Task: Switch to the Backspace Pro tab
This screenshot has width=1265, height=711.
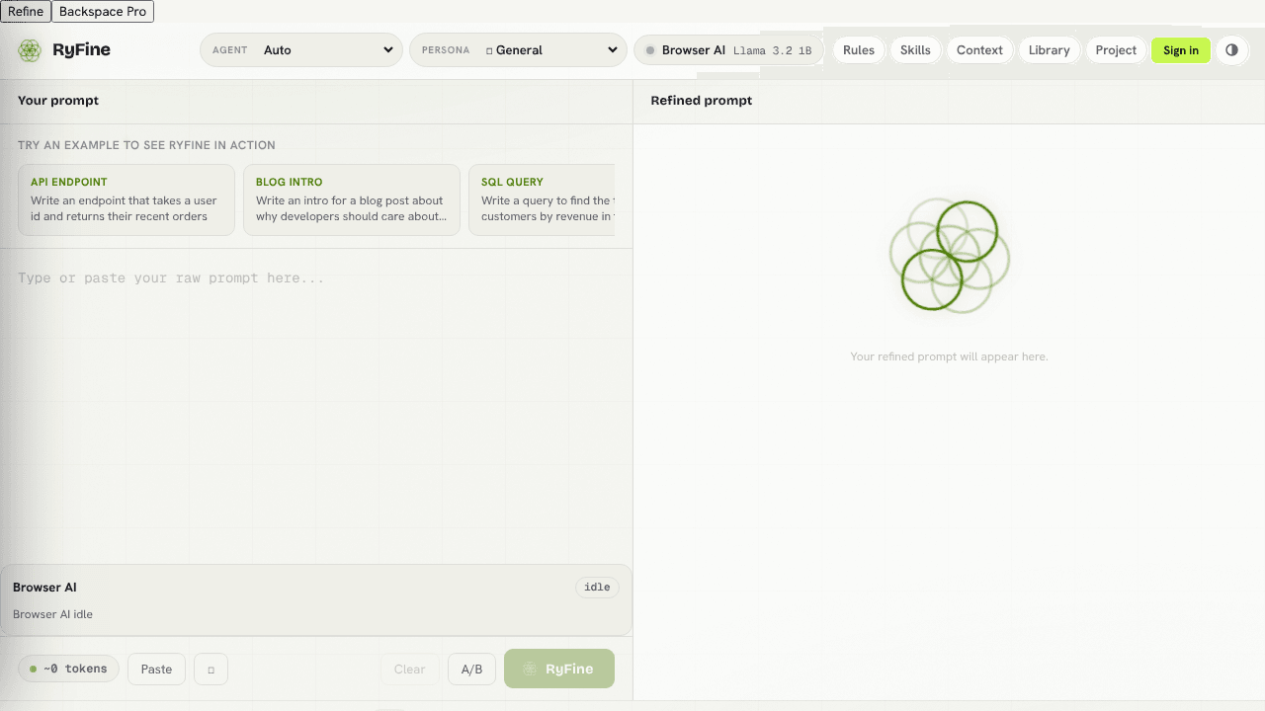Action: (x=103, y=12)
